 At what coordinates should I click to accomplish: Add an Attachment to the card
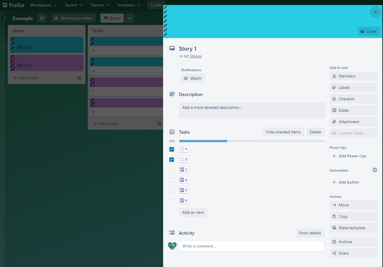tap(353, 122)
